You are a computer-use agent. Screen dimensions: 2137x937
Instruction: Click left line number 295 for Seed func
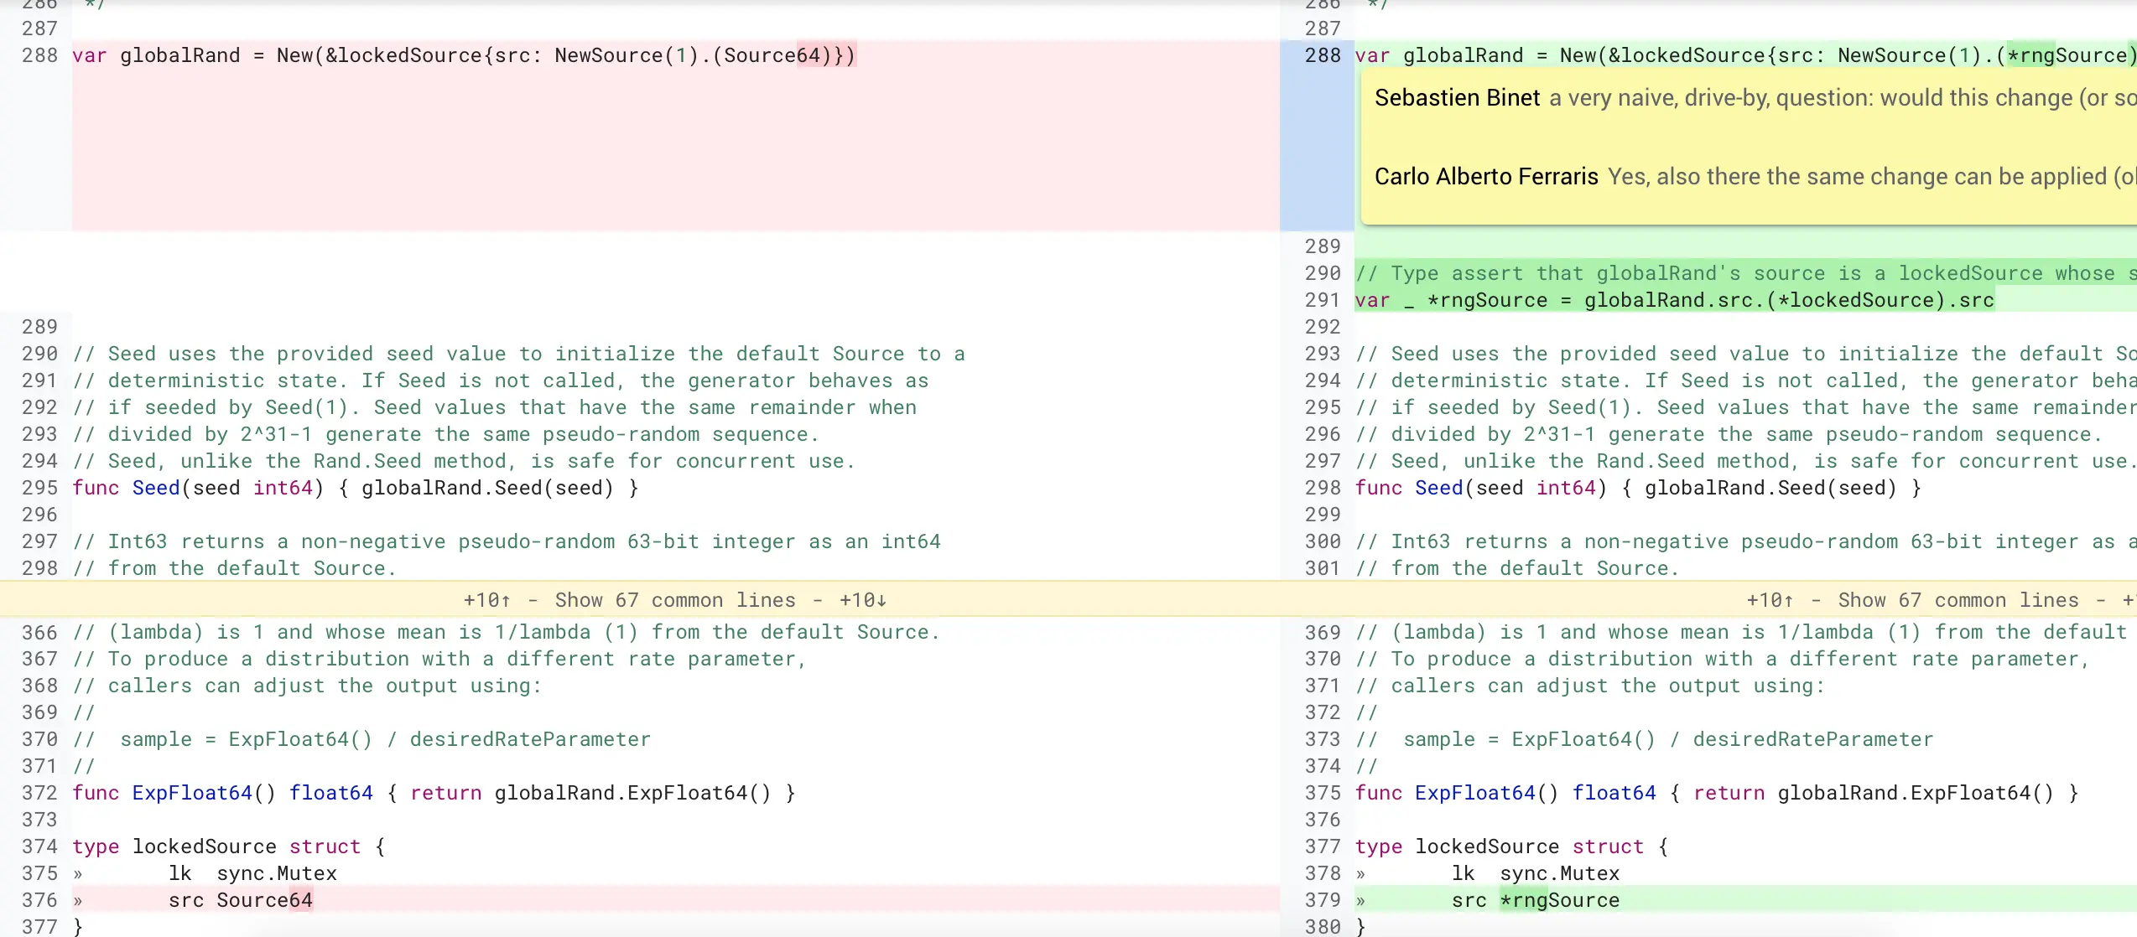tap(39, 488)
